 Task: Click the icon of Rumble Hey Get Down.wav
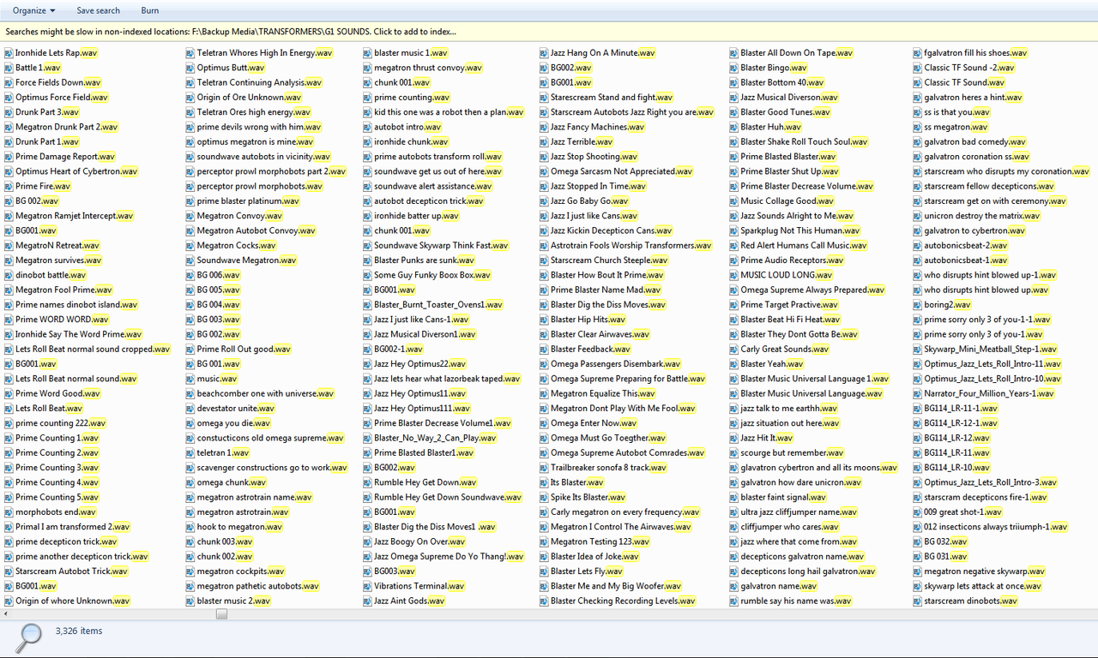[x=367, y=482]
